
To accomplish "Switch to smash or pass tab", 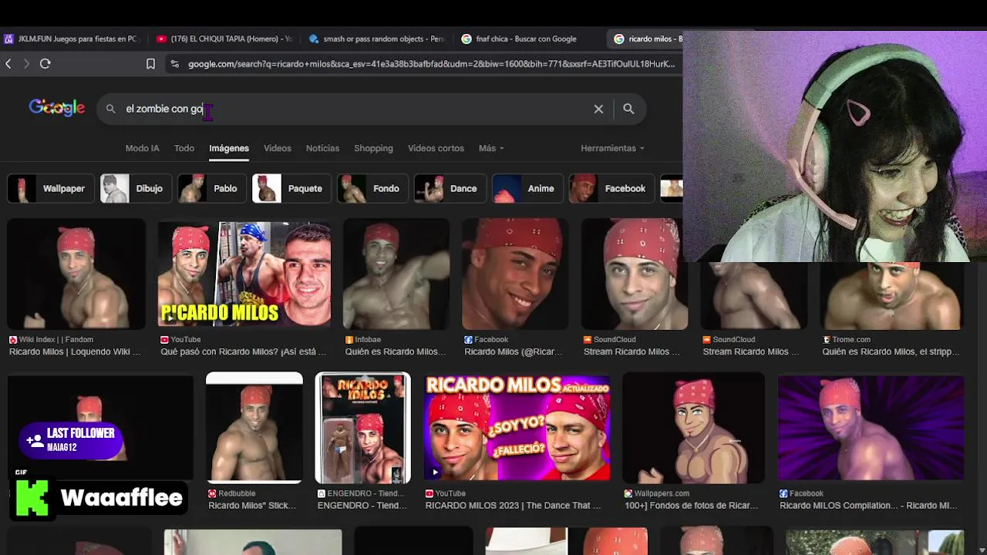I will [376, 39].
